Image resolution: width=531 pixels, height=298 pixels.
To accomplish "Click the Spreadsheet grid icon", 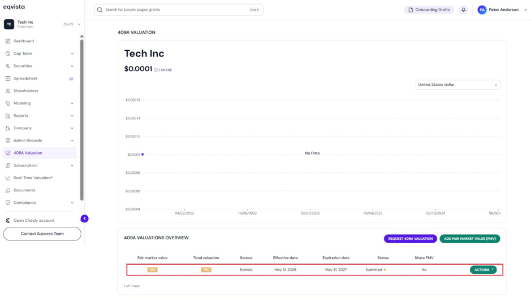I will click(x=8, y=78).
